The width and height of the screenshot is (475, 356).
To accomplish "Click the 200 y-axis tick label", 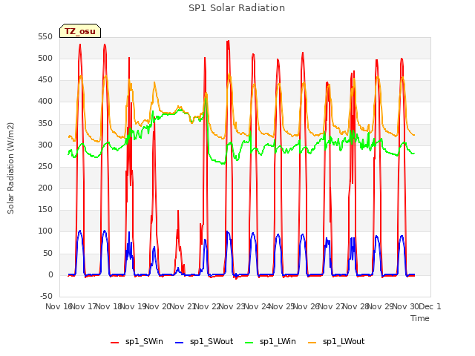I will 45,188.
